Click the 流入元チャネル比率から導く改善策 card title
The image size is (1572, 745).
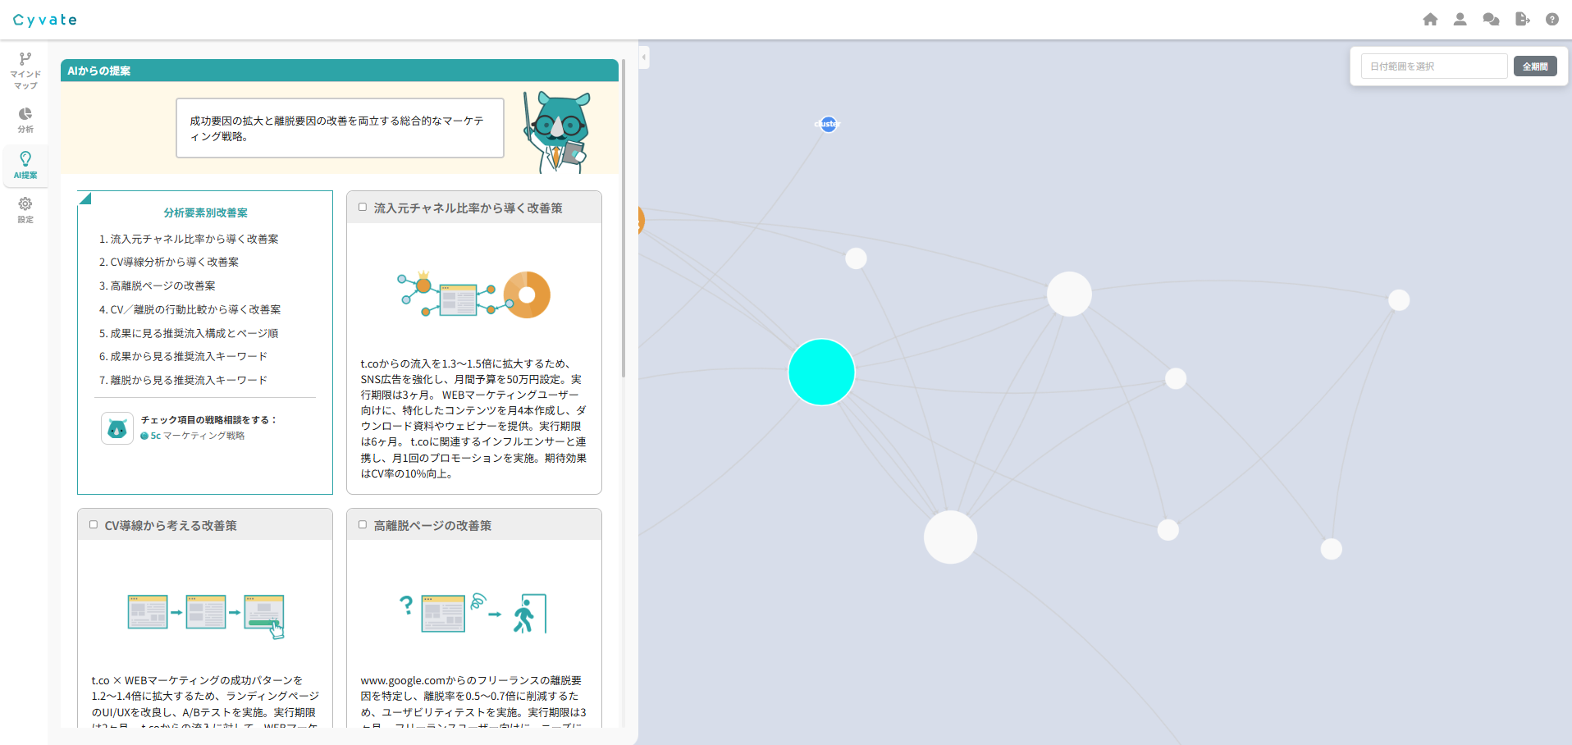468,208
